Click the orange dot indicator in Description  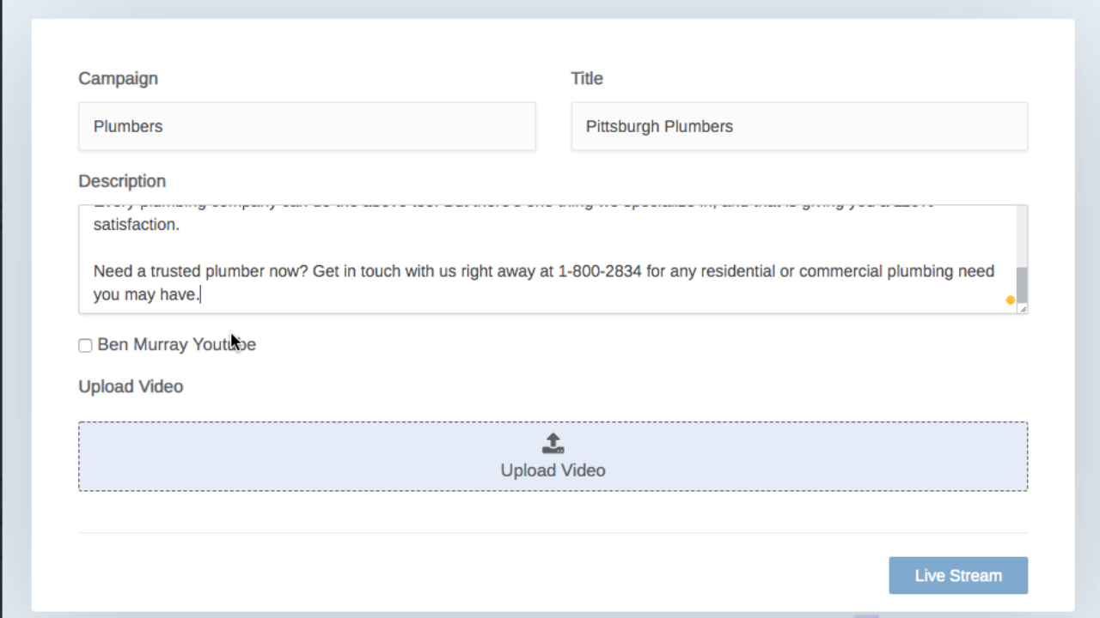tap(1010, 300)
